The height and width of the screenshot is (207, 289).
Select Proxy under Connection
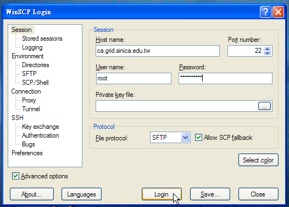coord(29,100)
